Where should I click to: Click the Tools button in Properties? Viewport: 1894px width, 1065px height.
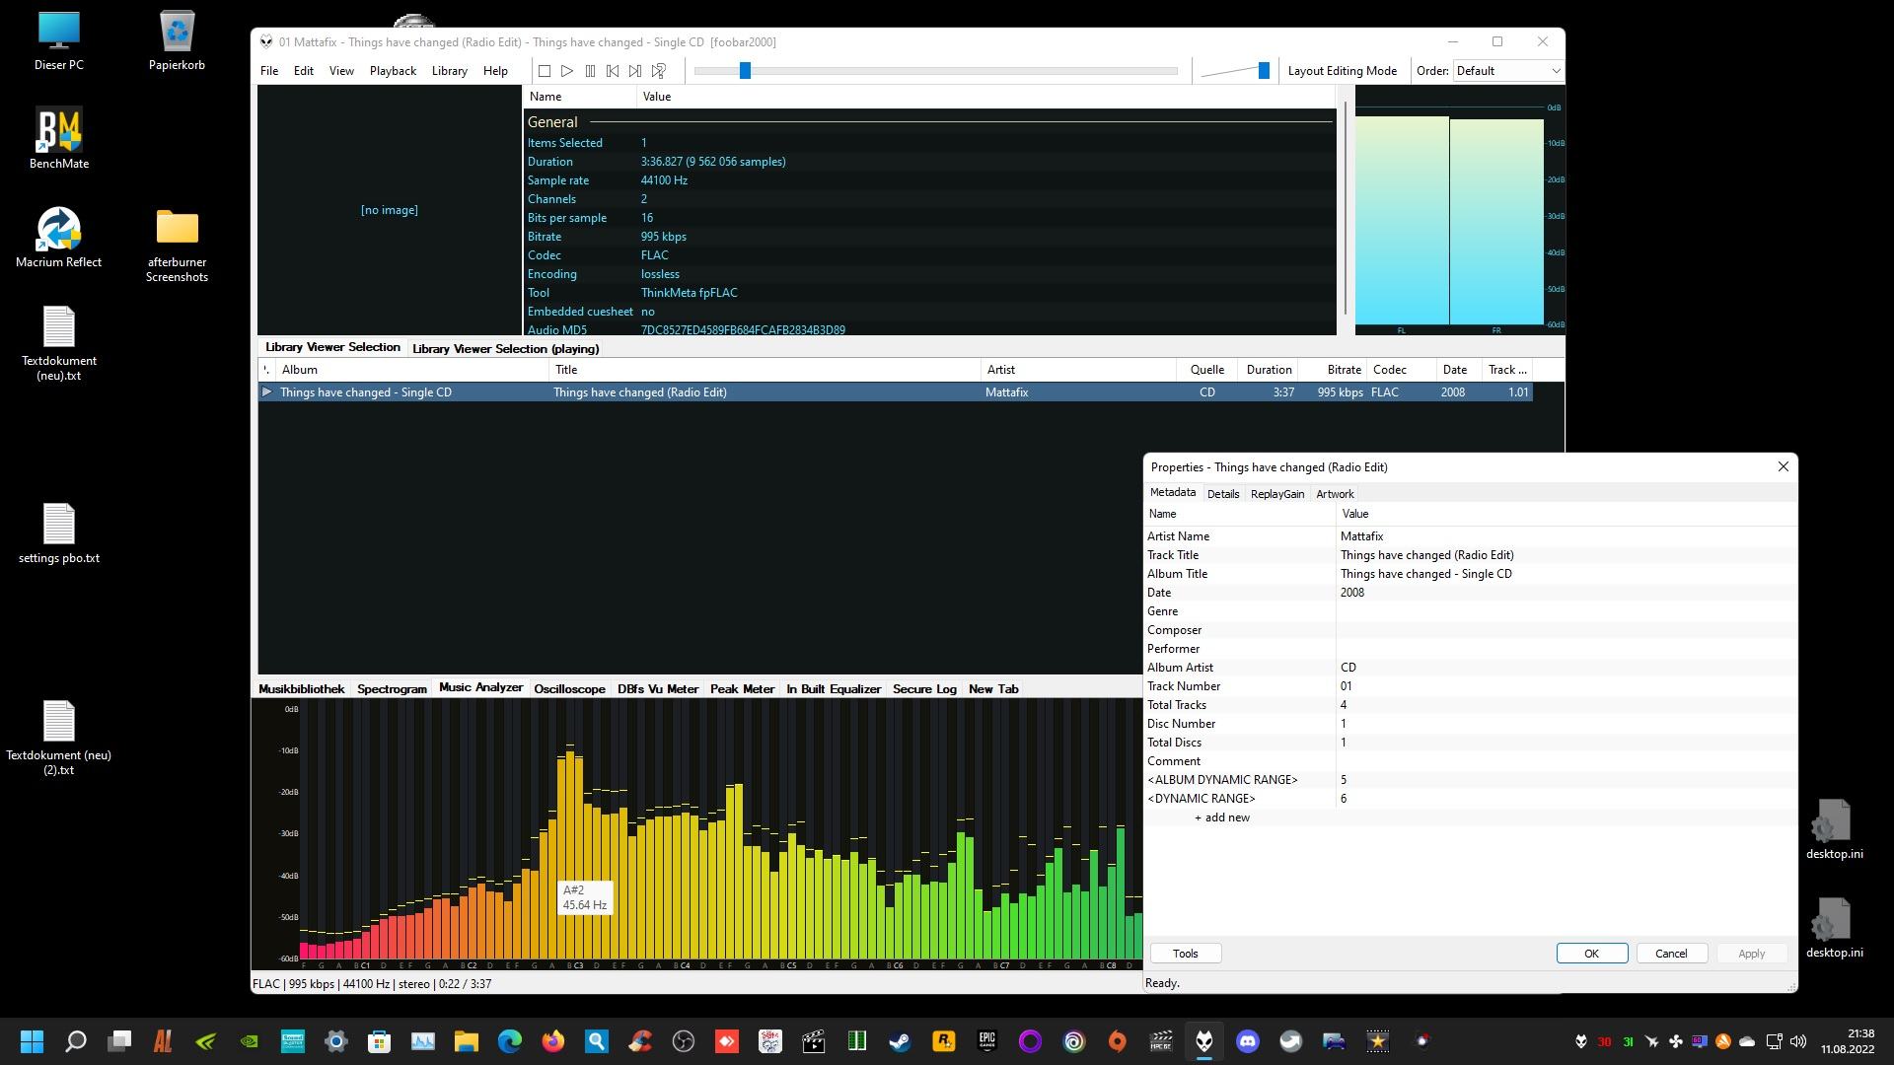pos(1186,954)
